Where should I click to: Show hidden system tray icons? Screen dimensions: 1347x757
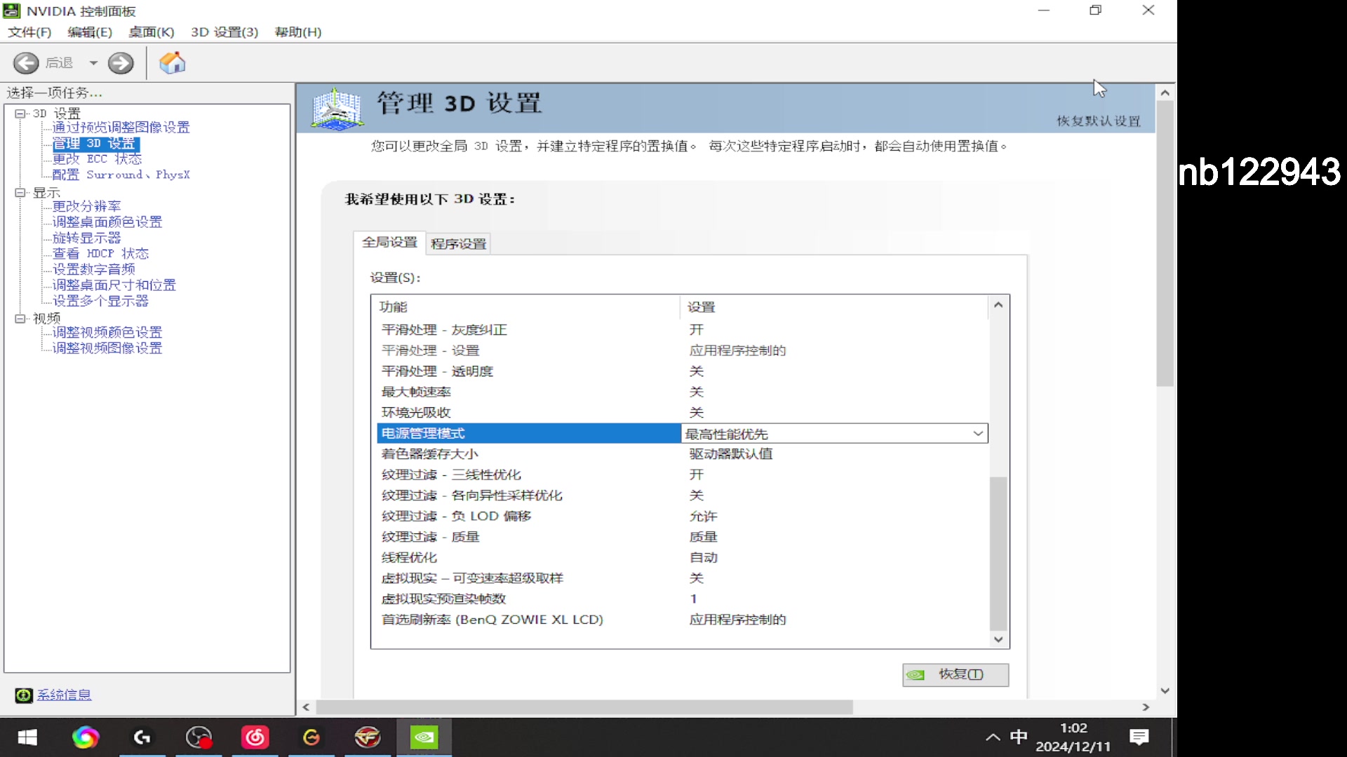(x=993, y=737)
